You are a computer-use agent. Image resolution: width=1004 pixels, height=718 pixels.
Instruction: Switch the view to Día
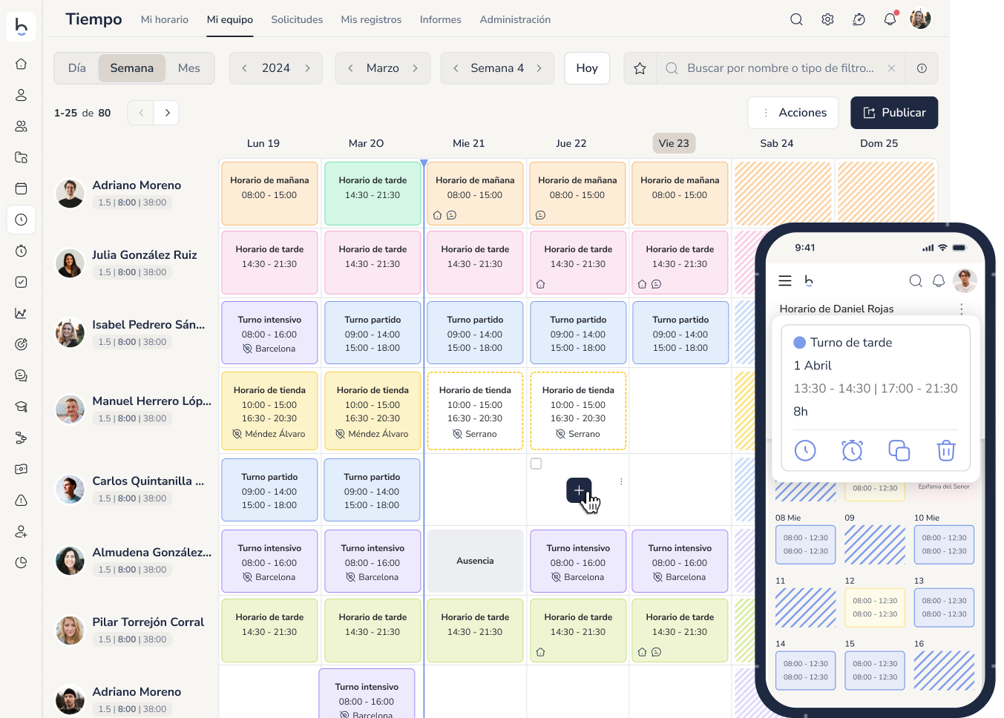coord(77,68)
